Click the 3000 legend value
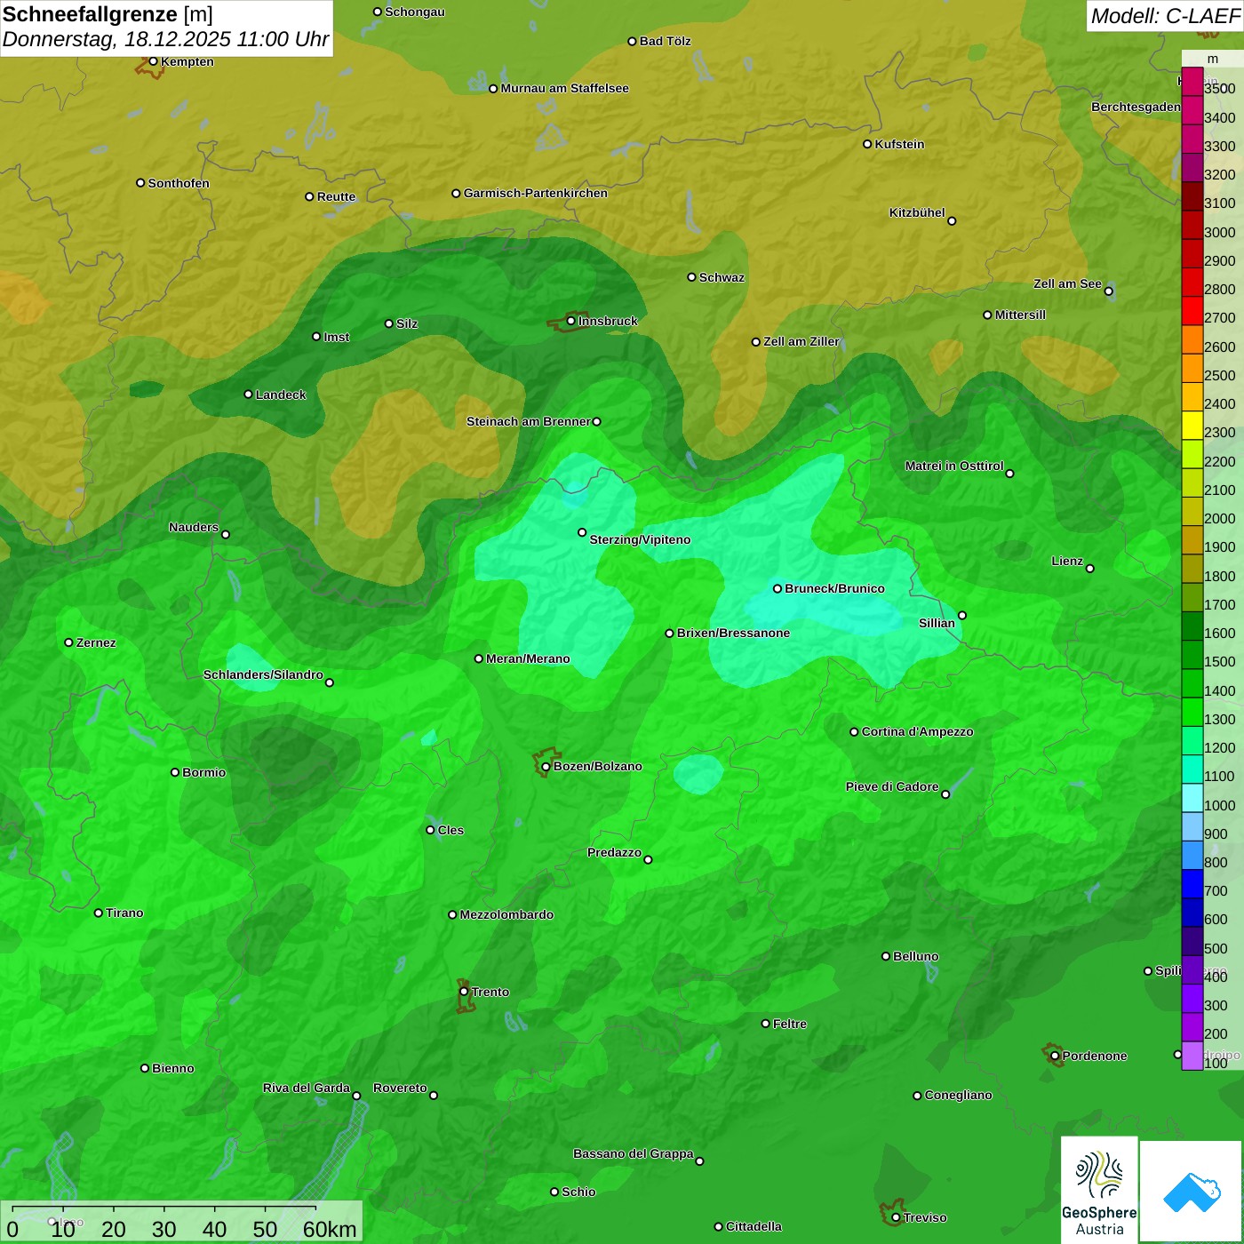 coord(1219,233)
